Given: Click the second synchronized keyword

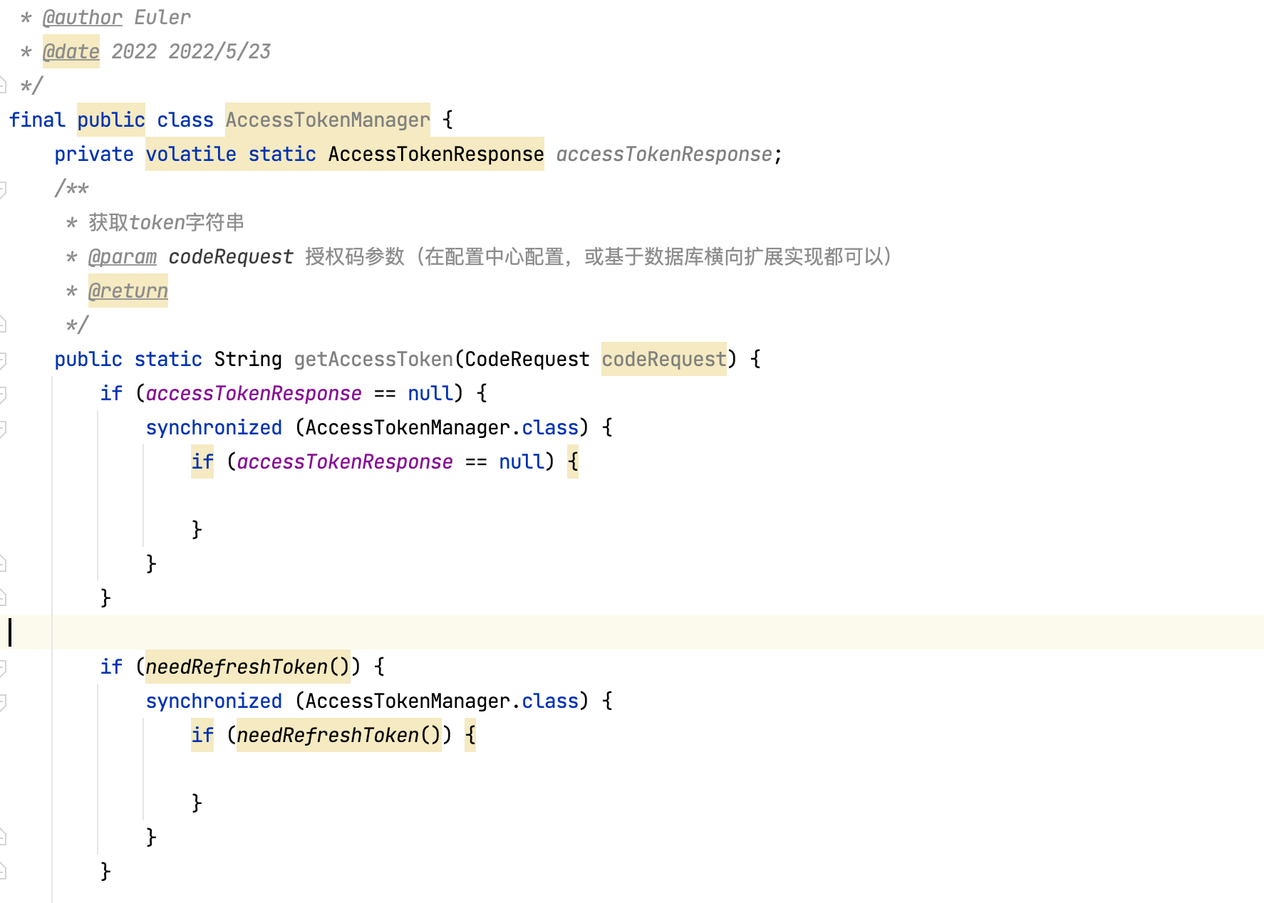Looking at the screenshot, I should point(214,701).
